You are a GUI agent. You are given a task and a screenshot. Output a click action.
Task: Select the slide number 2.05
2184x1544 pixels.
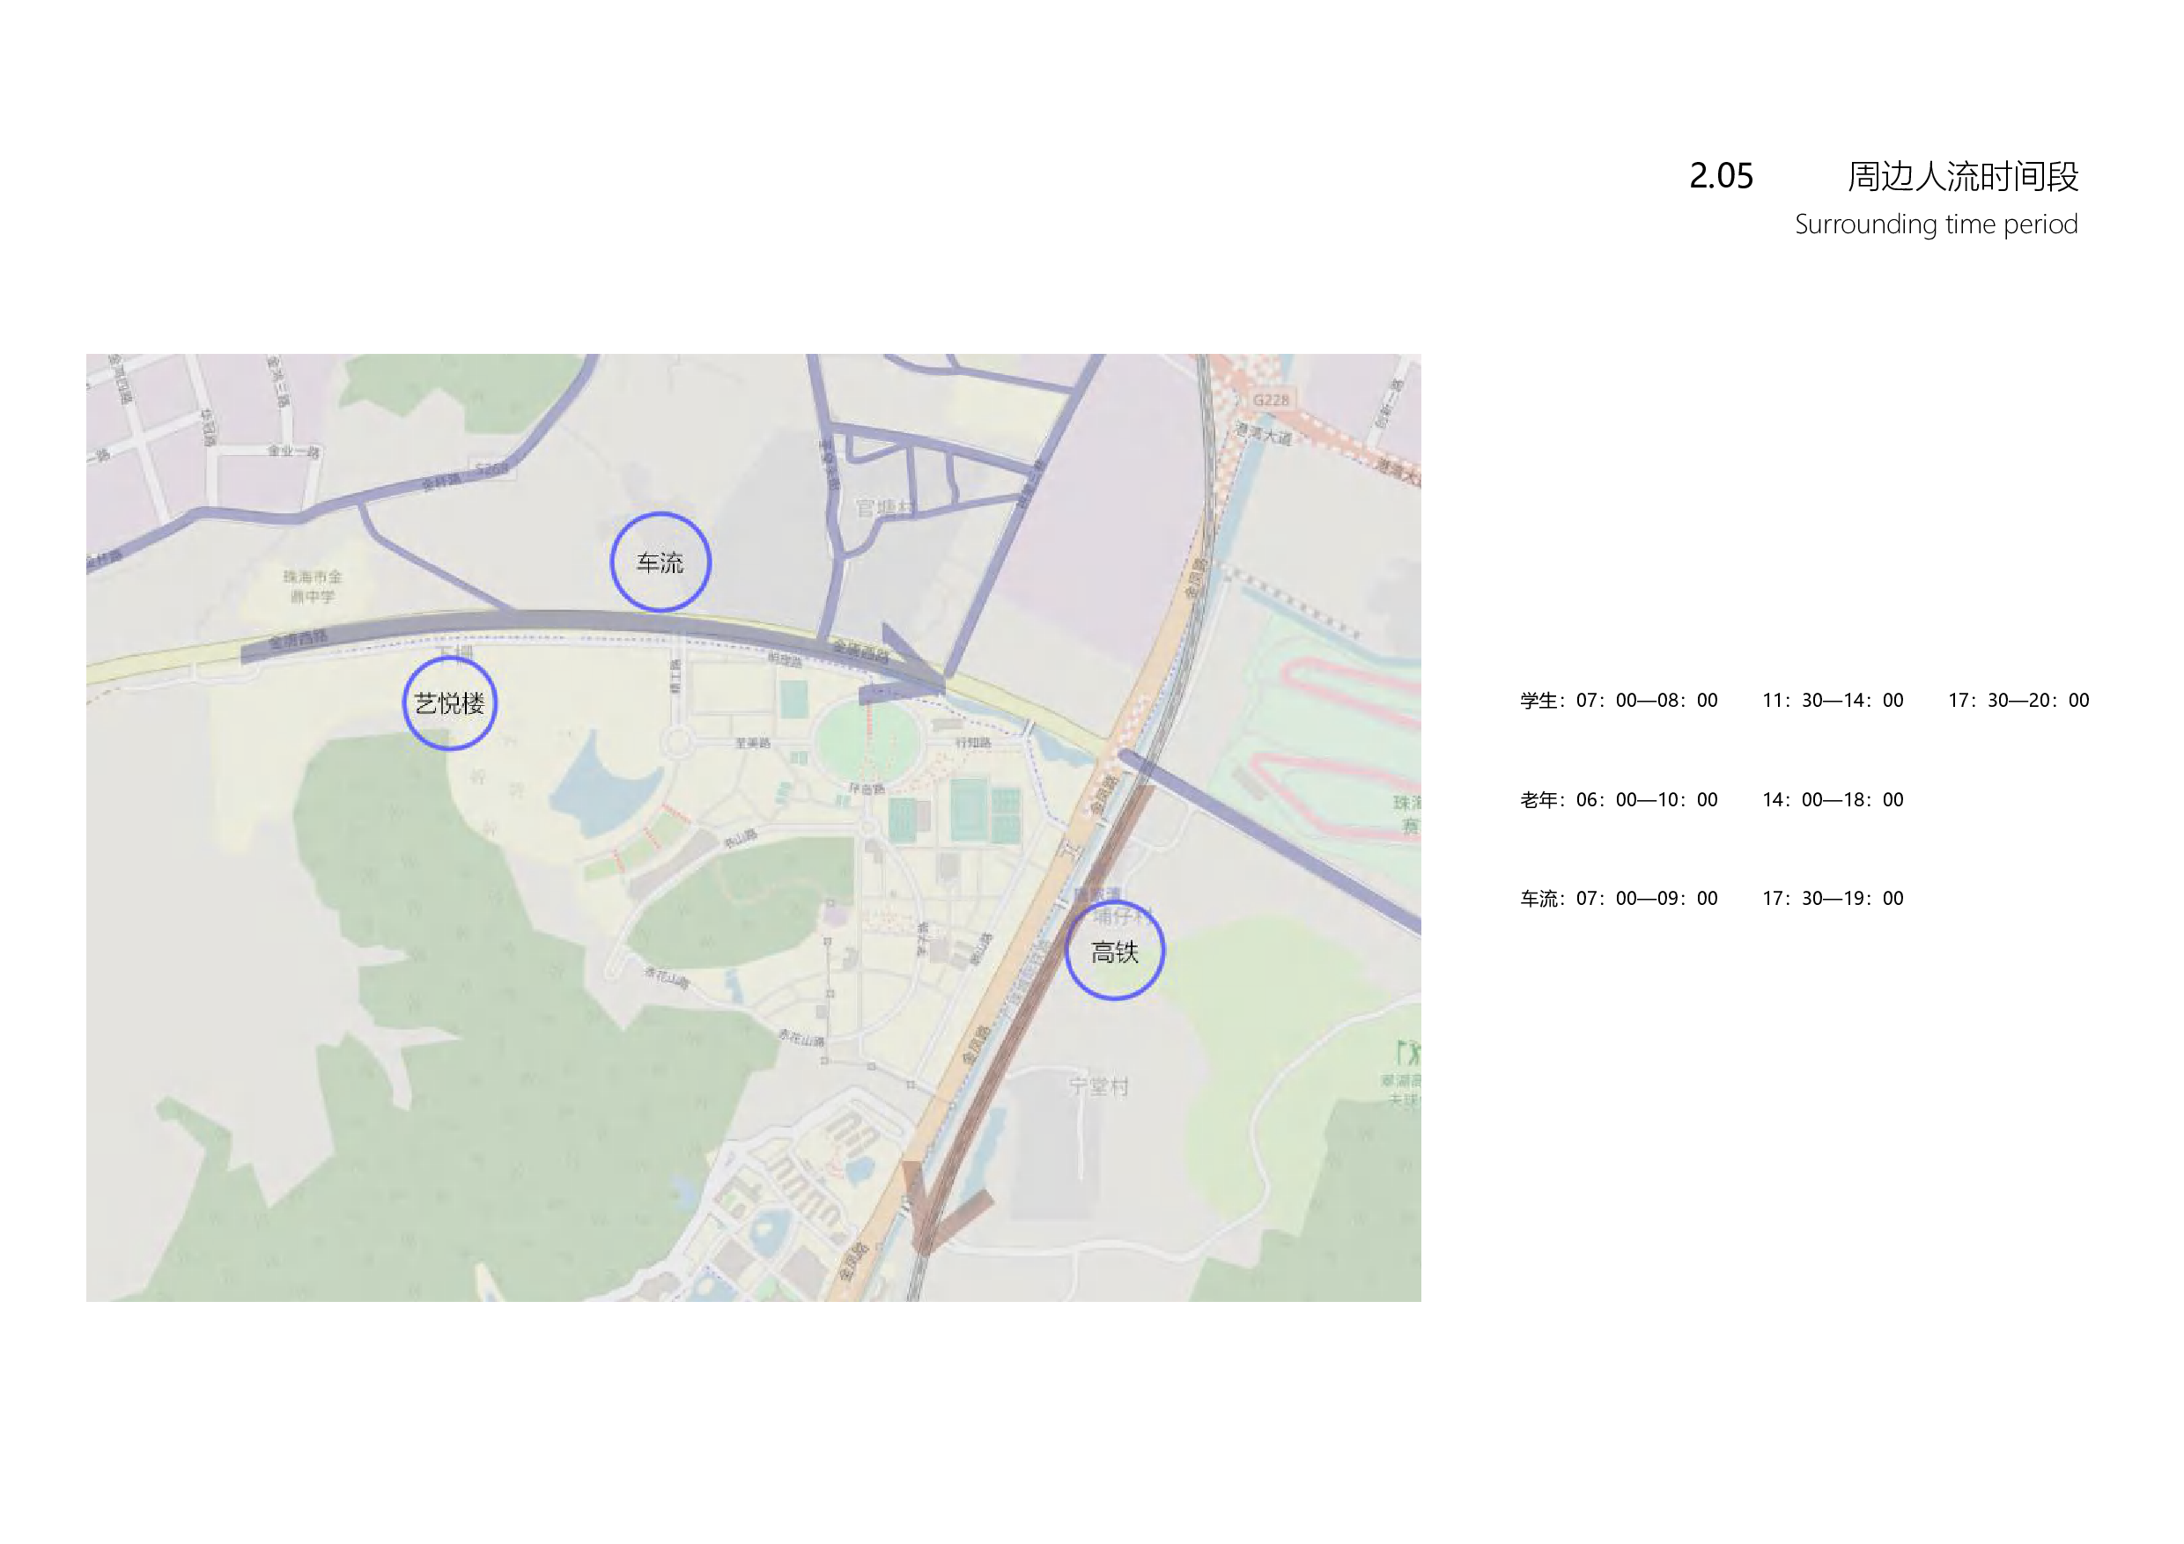1721,176
